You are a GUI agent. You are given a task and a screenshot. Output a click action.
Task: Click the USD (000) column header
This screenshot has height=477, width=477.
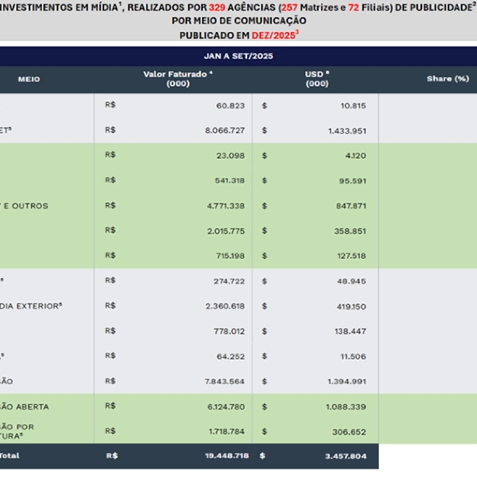coord(317,79)
